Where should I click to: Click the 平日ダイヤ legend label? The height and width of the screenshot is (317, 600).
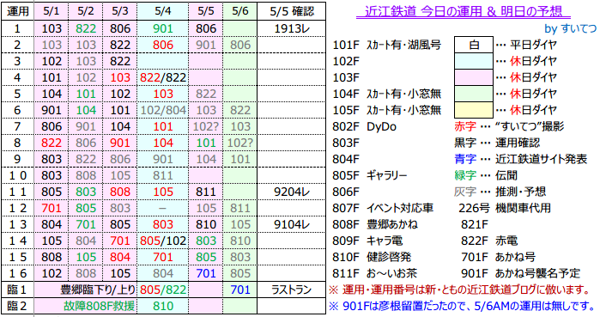click(533, 46)
